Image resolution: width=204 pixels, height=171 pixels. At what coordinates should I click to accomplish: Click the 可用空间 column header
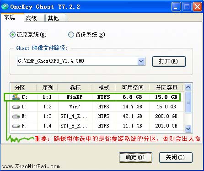pos(133,88)
